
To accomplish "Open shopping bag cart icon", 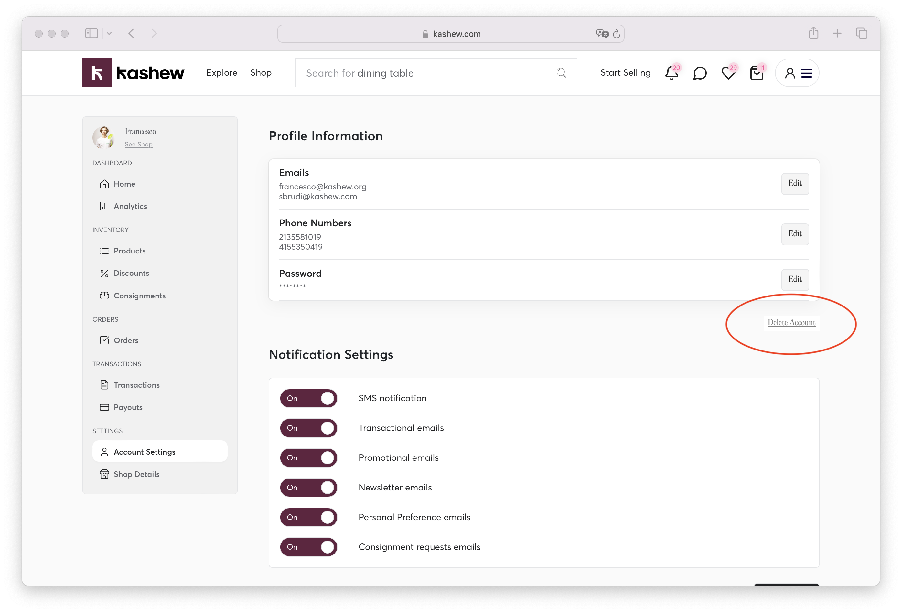I will tap(757, 73).
